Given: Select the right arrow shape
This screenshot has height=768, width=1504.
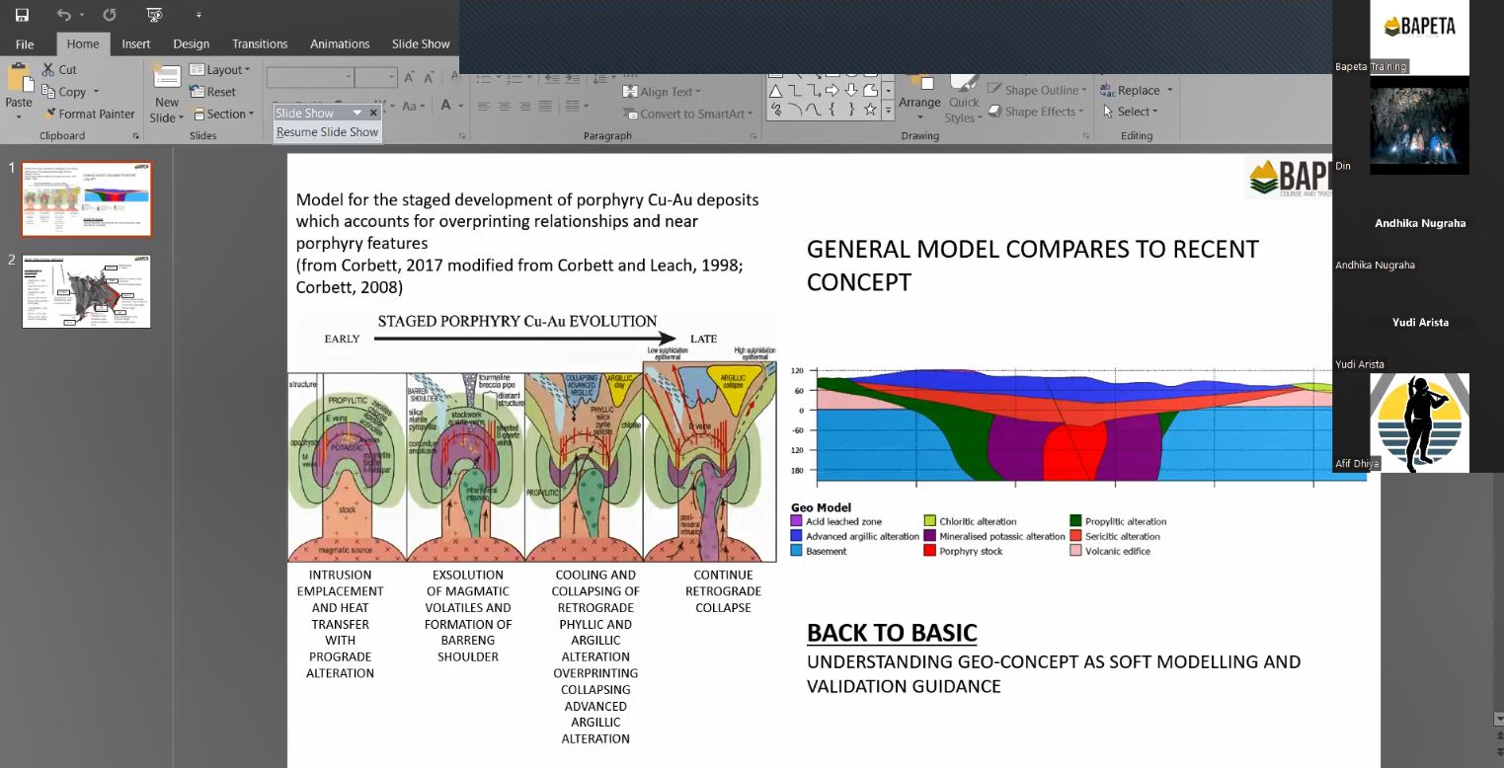Looking at the screenshot, I should click(831, 91).
